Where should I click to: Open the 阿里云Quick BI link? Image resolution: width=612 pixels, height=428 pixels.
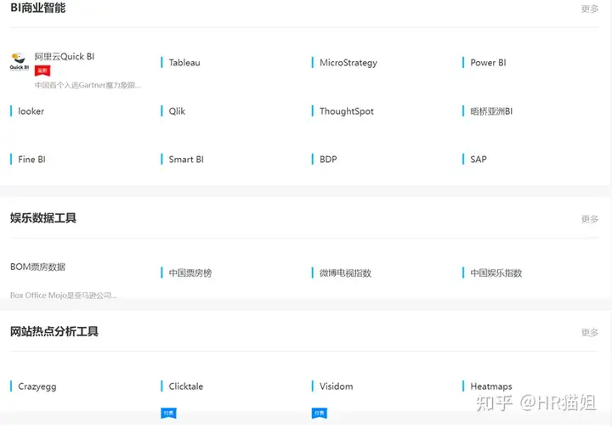[x=65, y=57]
